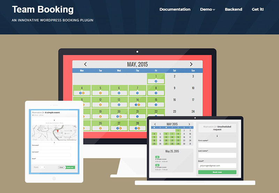The image size is (279, 193).
Task: Select day 26 on the monitor calendar
Action: (x=100, y=126)
